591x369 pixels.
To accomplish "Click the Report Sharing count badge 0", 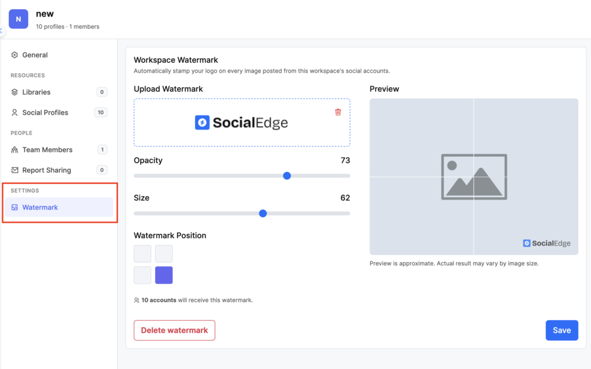I will [102, 170].
